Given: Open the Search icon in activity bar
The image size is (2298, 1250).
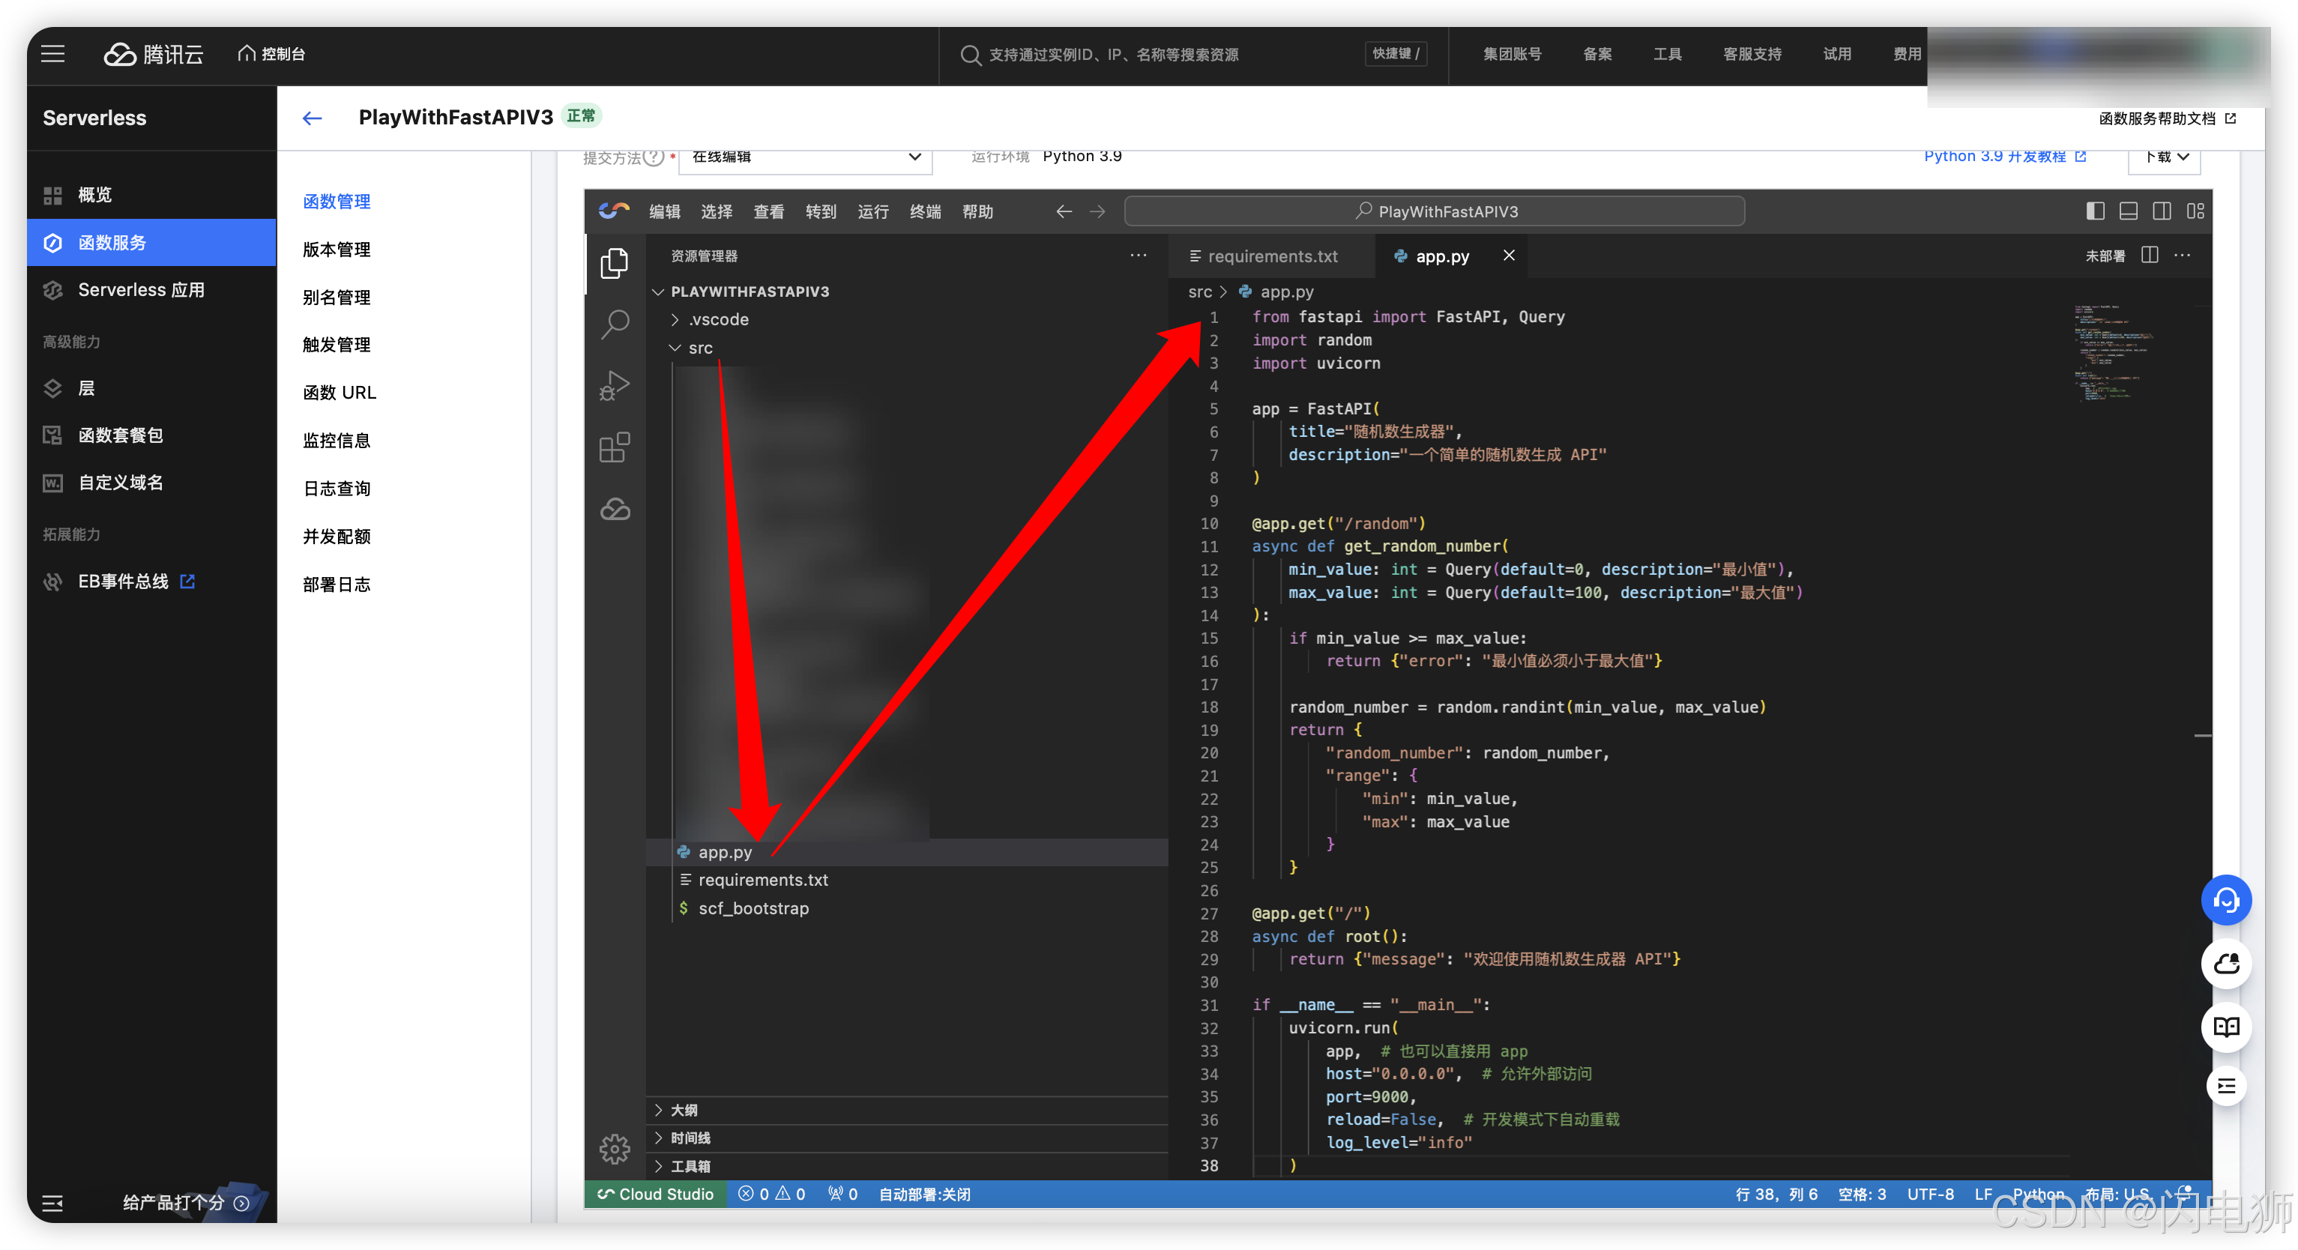Looking at the screenshot, I should click(615, 324).
